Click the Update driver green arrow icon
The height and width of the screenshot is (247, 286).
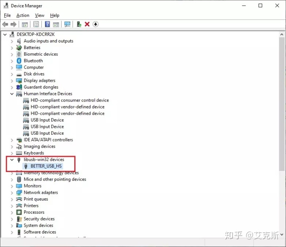point(79,24)
